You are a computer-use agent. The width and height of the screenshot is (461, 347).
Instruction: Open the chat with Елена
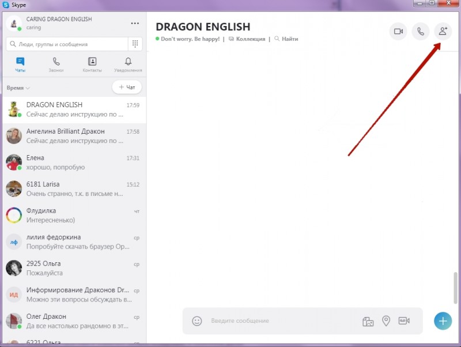[x=74, y=163]
